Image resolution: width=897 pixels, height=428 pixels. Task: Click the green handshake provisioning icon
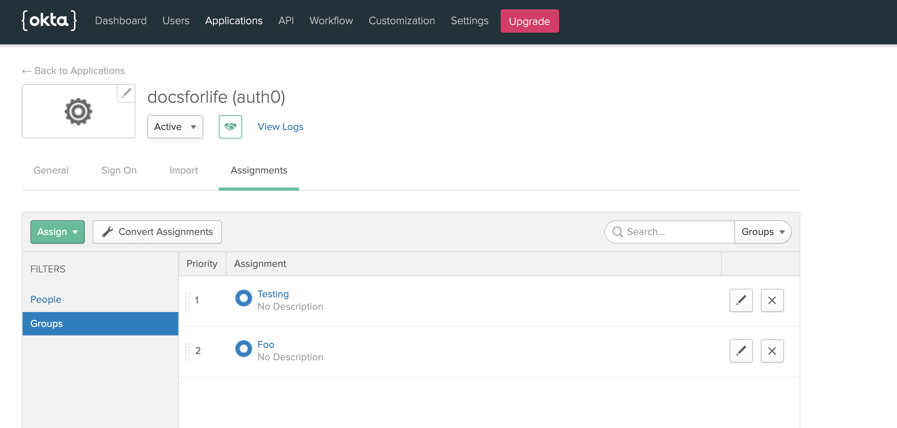pos(230,127)
